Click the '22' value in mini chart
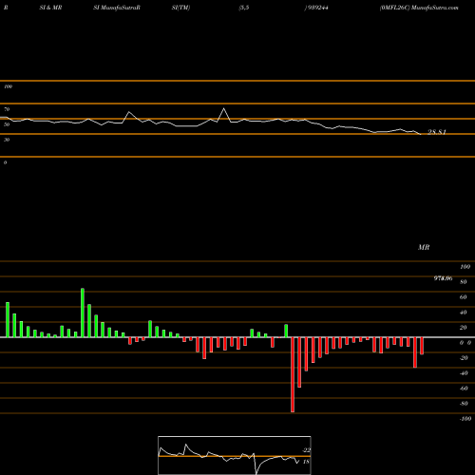The image size is (475, 475). [x=307, y=450]
